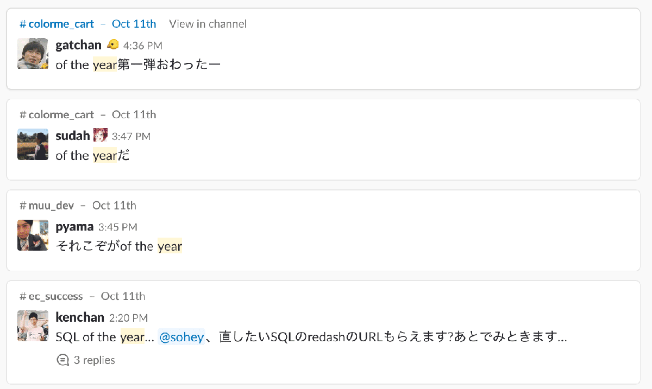Click the kenchan username

tap(80, 317)
